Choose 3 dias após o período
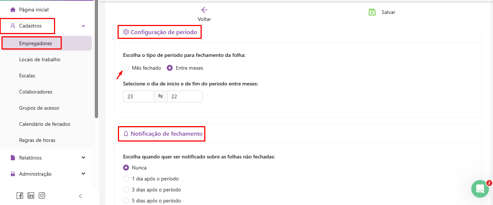This screenshot has width=493, height=205. click(x=126, y=190)
